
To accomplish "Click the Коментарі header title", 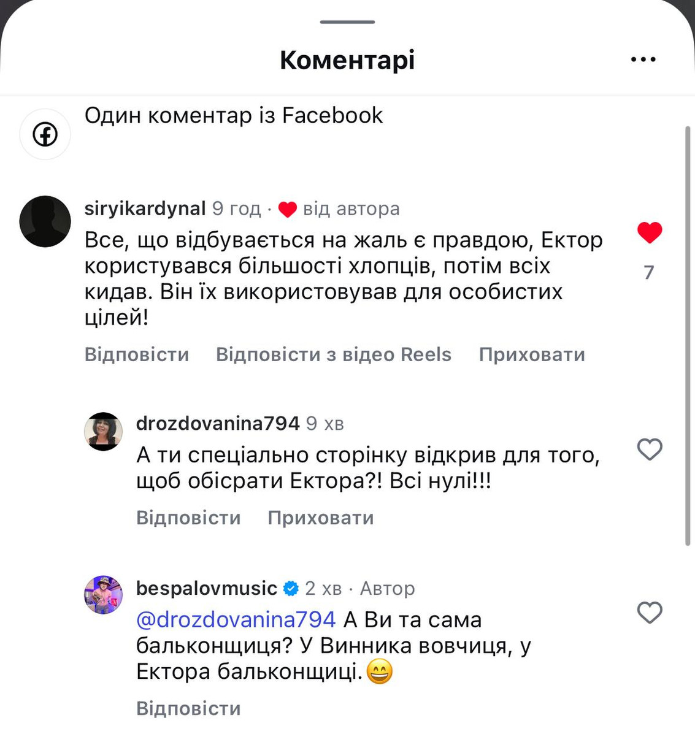I will click(347, 59).
